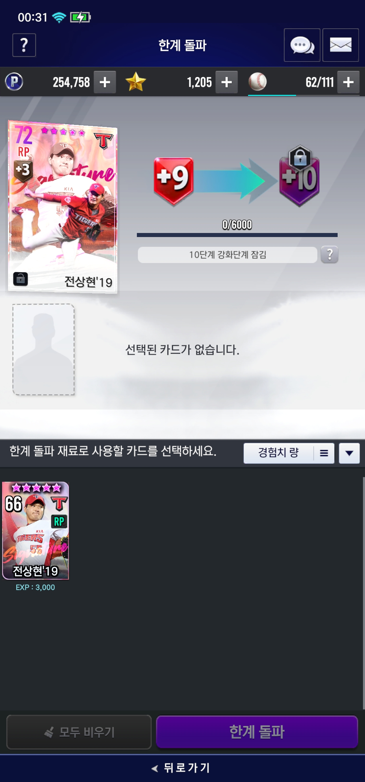Tap the gold star currency icon

click(136, 82)
